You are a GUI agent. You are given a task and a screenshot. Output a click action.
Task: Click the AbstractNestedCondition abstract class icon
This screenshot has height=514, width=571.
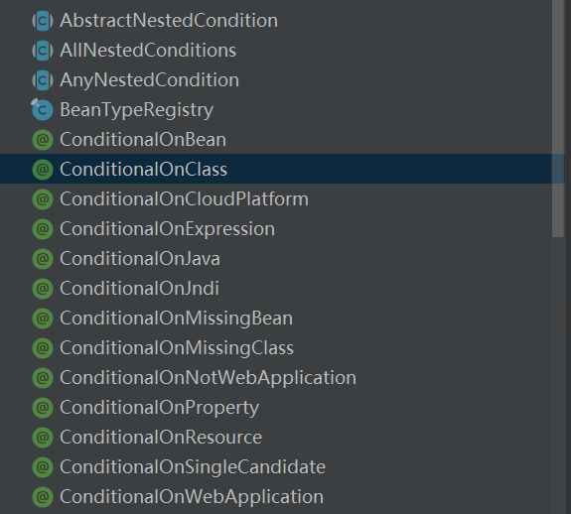(x=43, y=21)
